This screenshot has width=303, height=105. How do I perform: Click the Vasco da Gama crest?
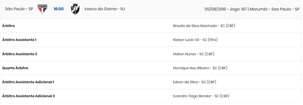click(x=75, y=9)
